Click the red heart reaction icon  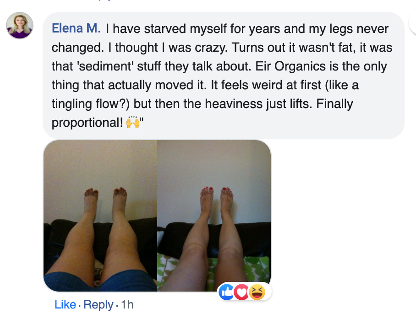[242, 292]
